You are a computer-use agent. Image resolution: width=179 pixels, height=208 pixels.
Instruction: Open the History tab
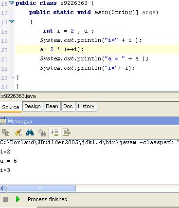click(x=86, y=106)
